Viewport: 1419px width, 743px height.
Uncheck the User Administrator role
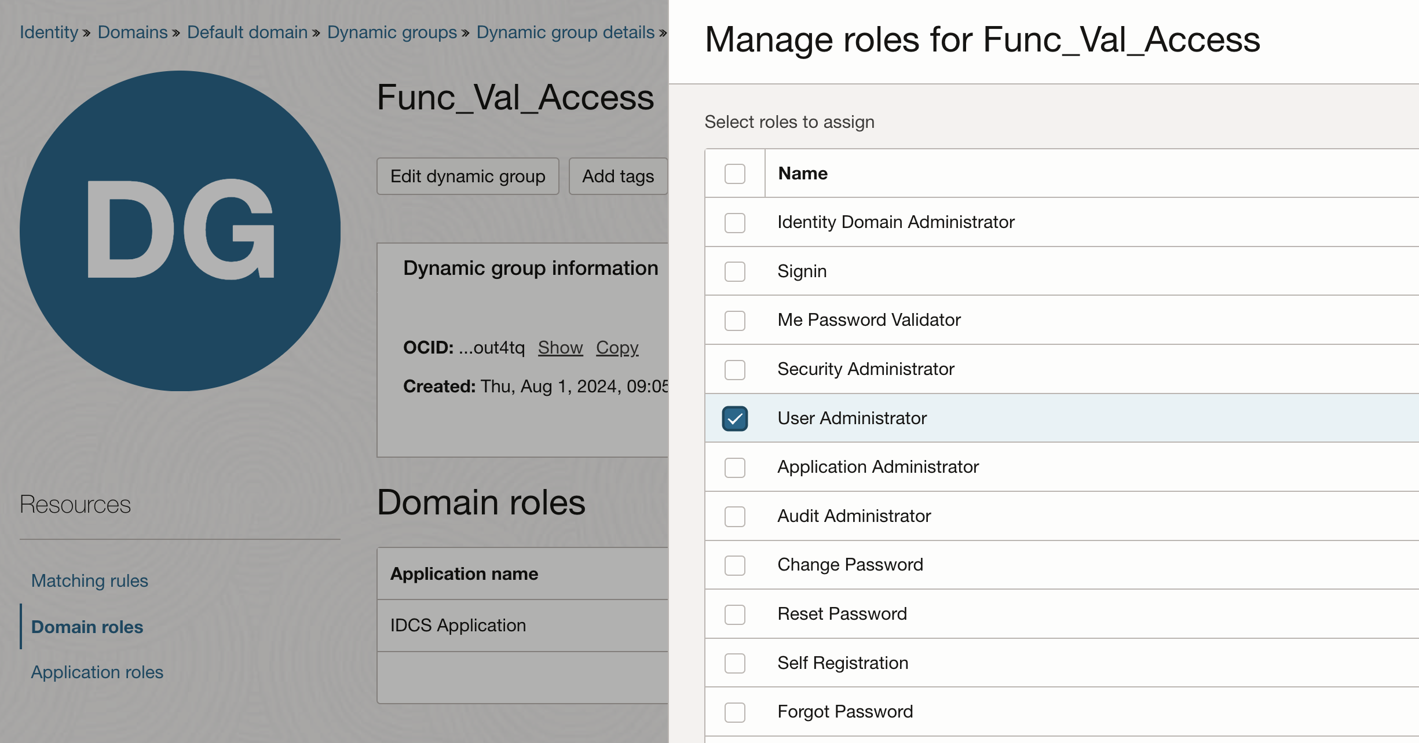(734, 418)
